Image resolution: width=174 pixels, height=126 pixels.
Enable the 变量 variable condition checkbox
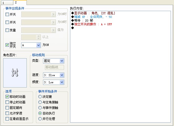tap(7, 30)
